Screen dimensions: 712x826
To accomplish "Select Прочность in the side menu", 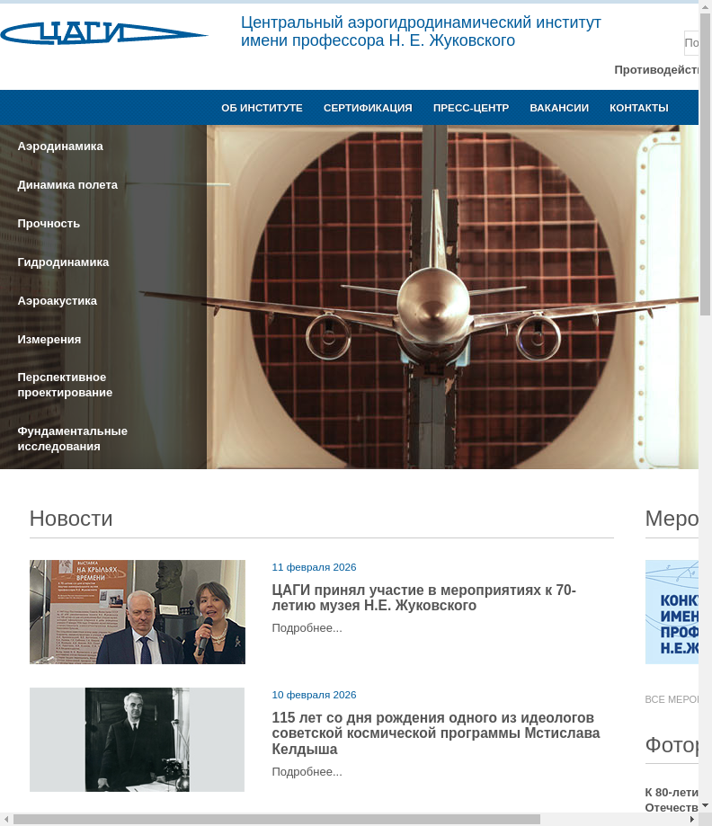I will [49, 224].
